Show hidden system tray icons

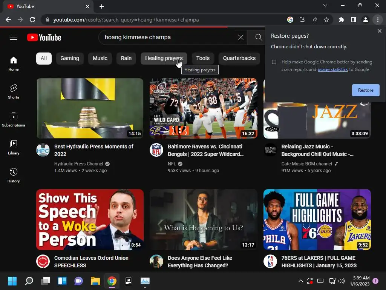coord(300,281)
